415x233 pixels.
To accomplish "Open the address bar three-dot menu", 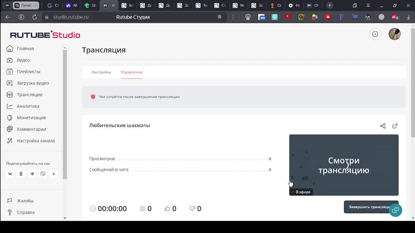I will pyautogui.click(x=233, y=17).
